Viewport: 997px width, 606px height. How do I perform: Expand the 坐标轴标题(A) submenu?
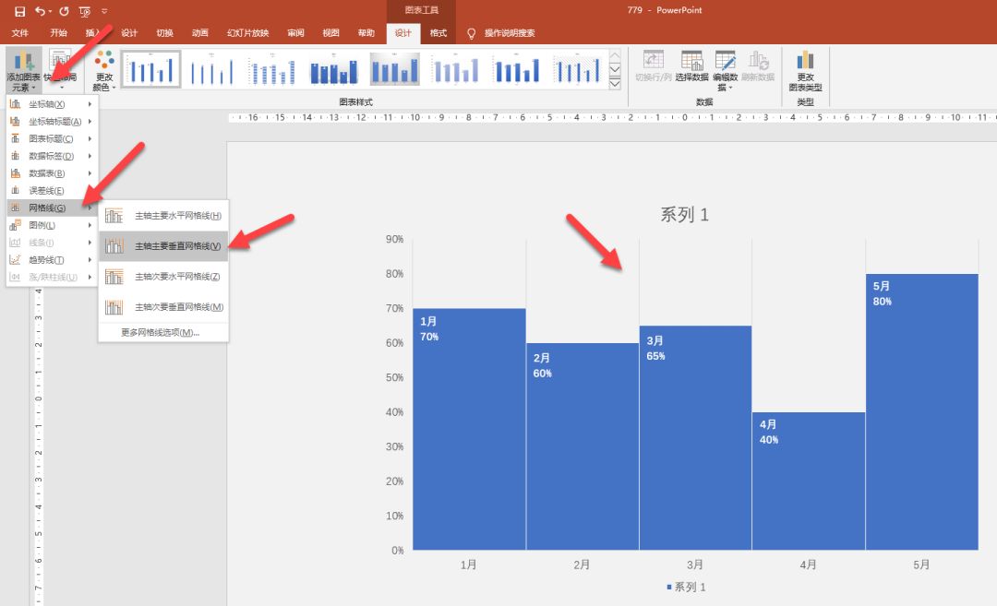click(51, 122)
